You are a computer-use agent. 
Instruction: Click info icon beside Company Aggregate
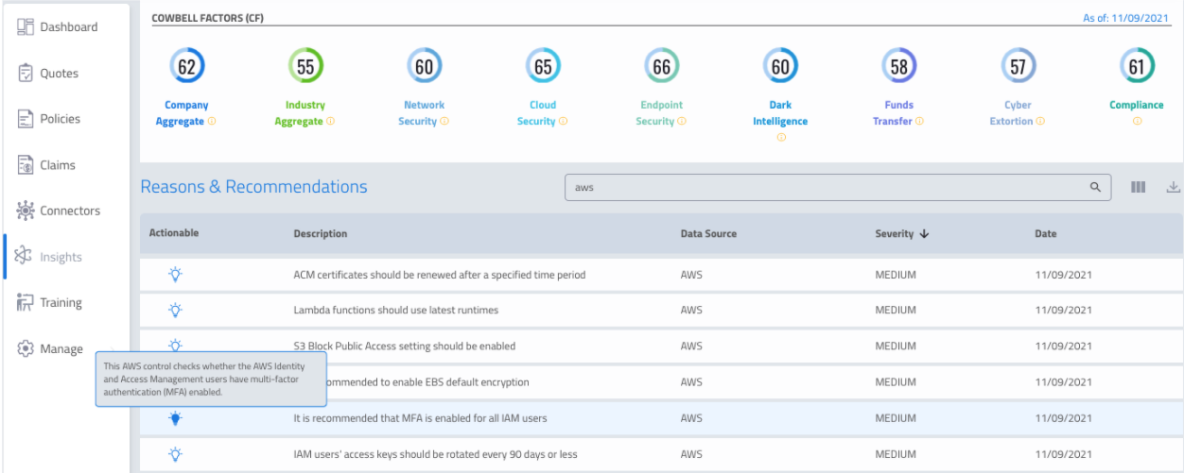[x=211, y=122]
